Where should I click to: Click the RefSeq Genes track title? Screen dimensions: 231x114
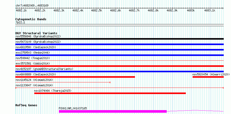[x=26, y=105]
